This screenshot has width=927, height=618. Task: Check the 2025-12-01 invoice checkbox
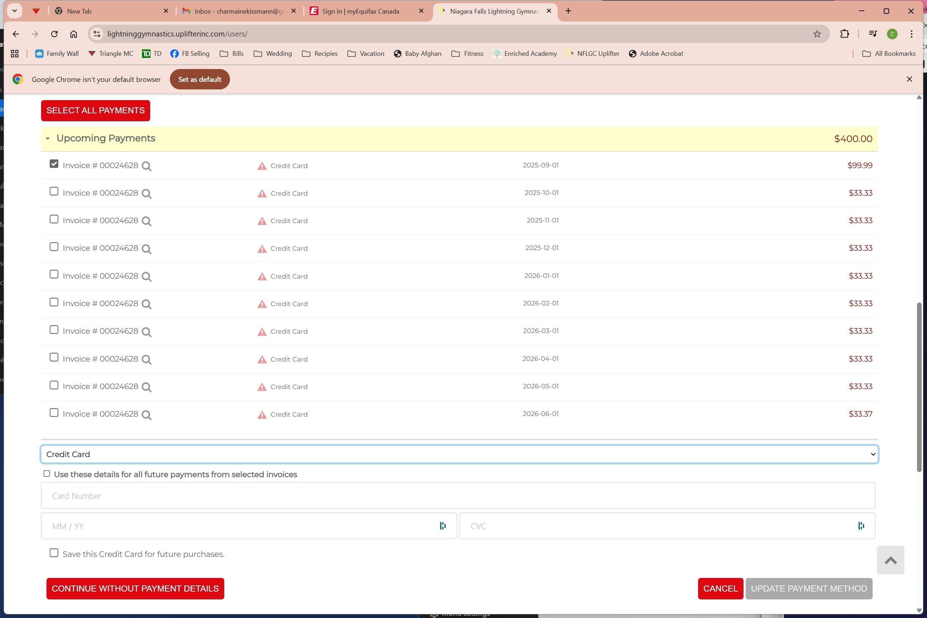tap(54, 247)
